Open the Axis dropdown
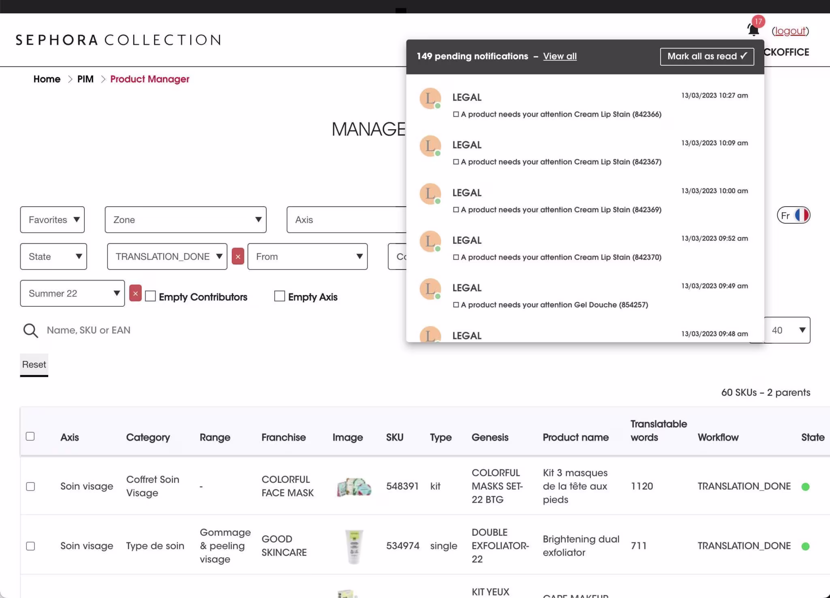 click(x=347, y=220)
